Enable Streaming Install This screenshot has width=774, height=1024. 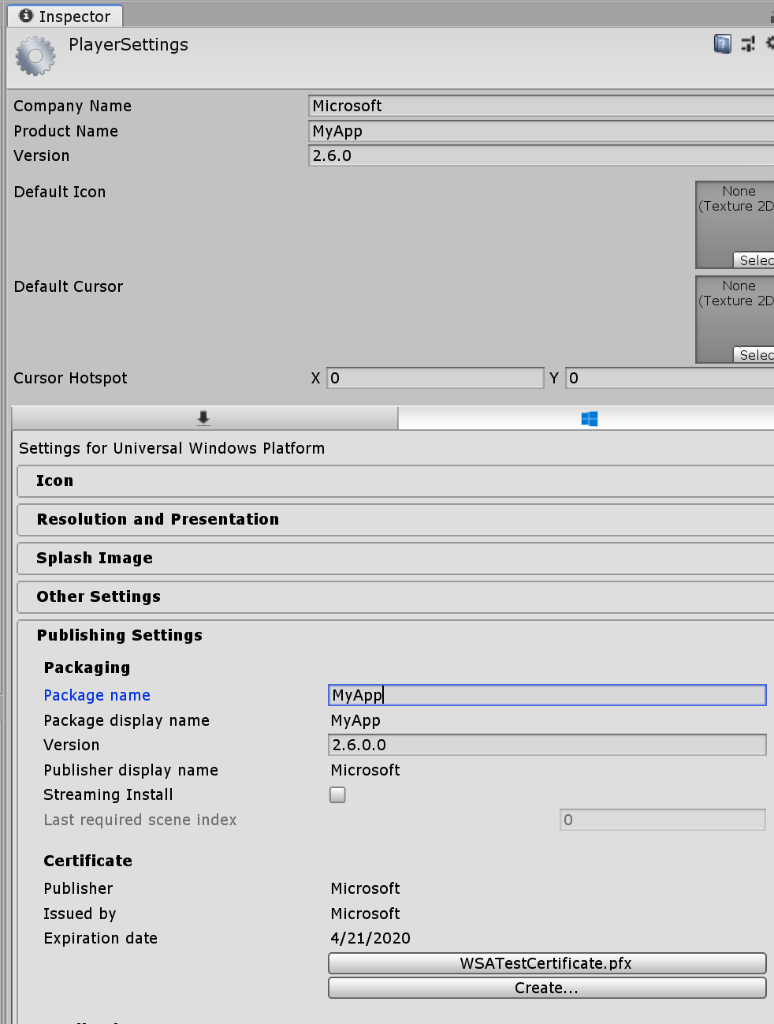[337, 794]
